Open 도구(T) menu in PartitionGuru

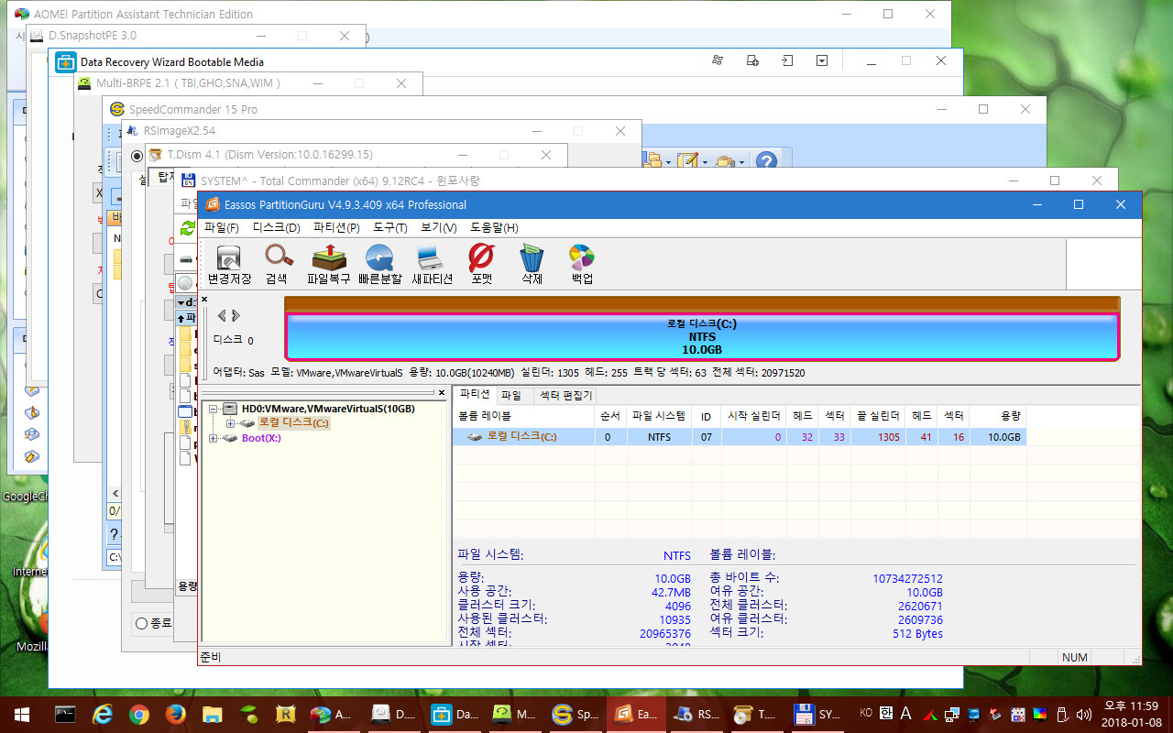[390, 227]
